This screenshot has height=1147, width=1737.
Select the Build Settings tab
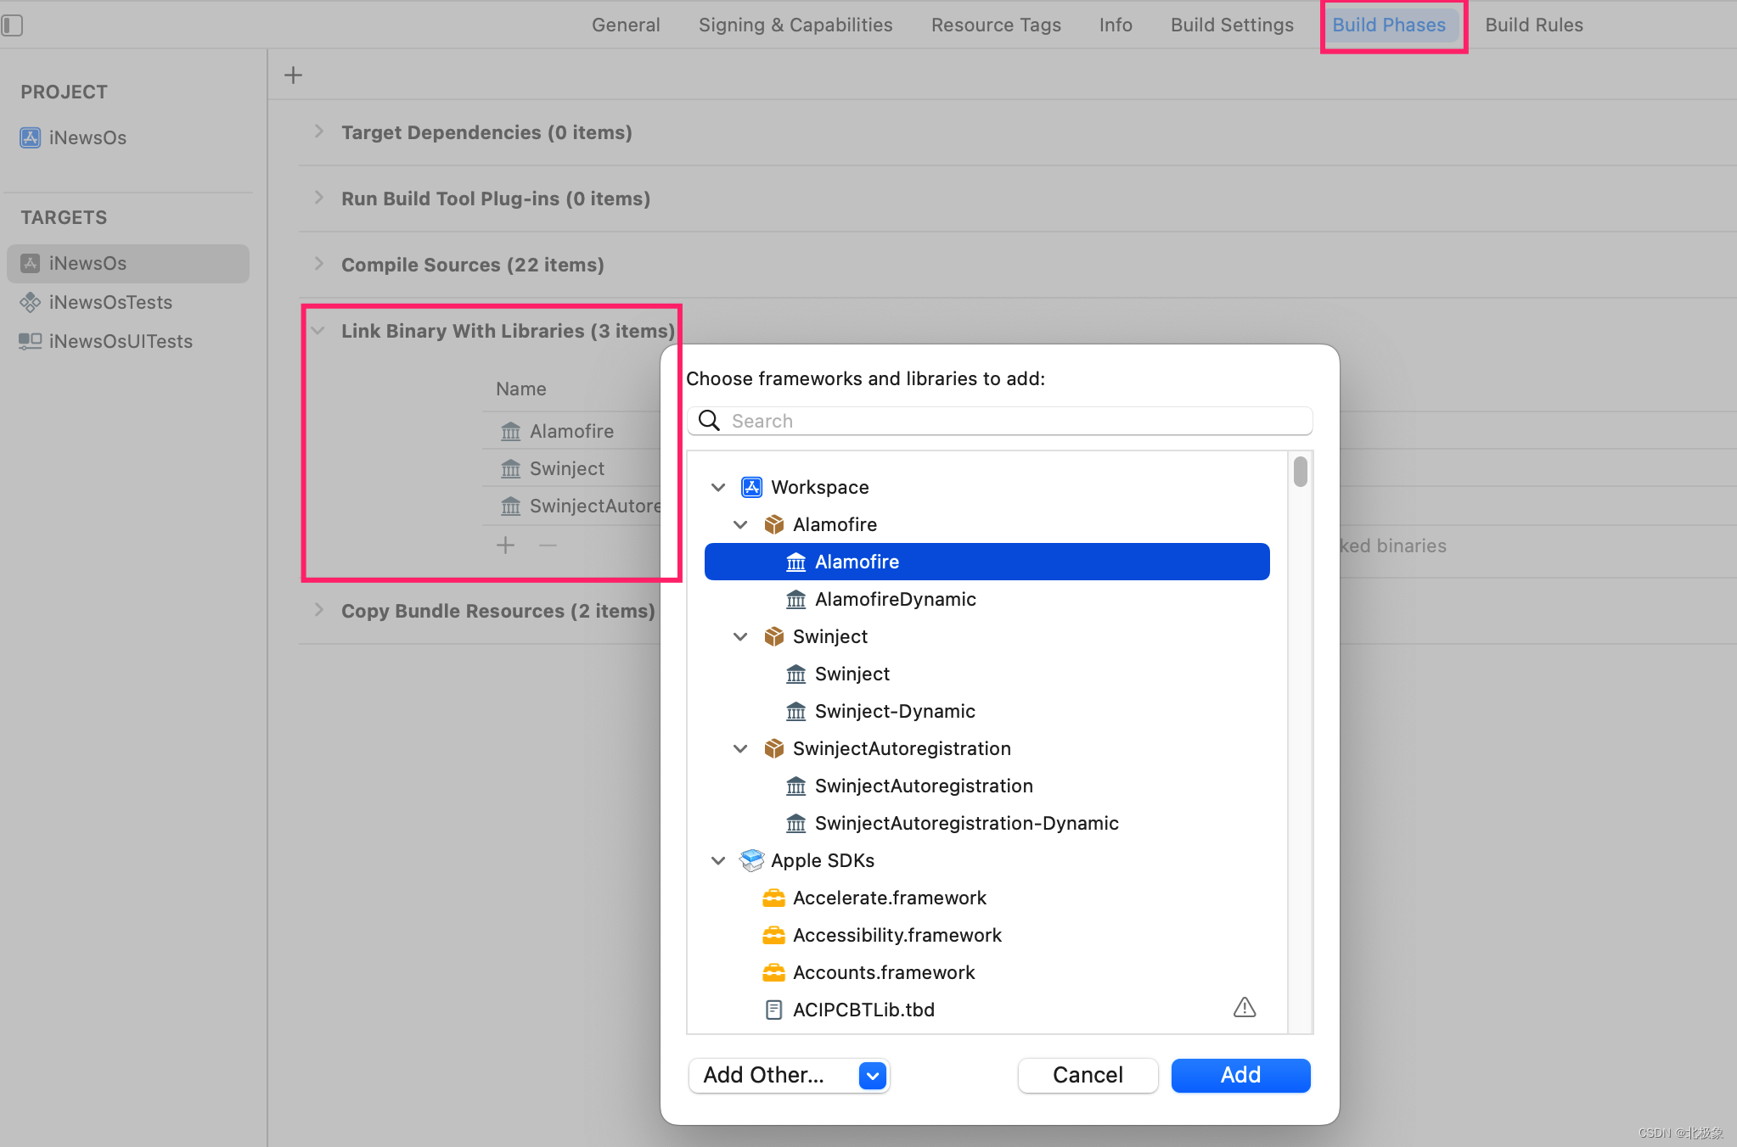(x=1229, y=25)
